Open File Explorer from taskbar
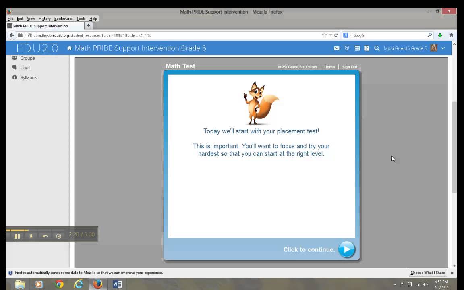The width and height of the screenshot is (464, 290). [x=20, y=284]
